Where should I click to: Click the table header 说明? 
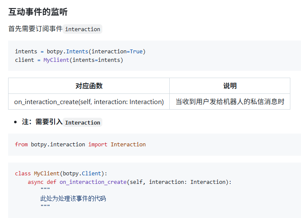tap(230, 86)
